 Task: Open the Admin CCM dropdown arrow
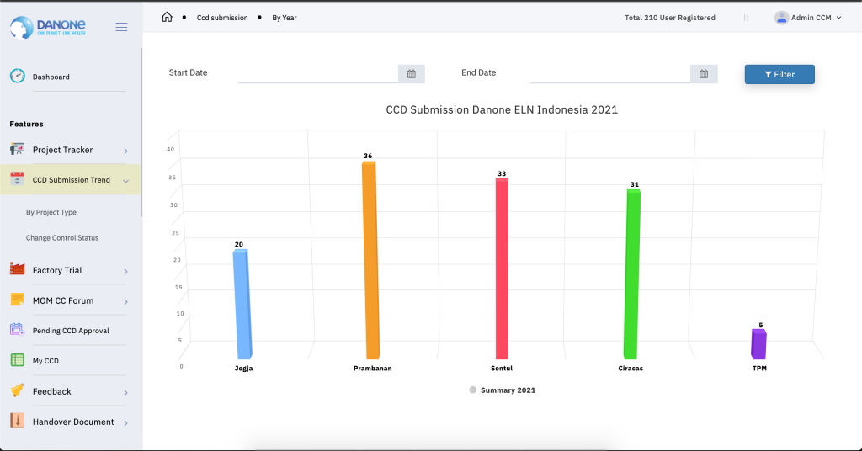[839, 18]
